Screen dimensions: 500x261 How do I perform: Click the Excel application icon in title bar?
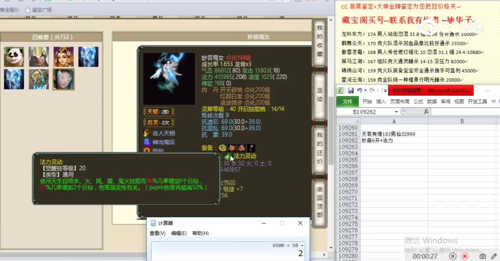click(x=340, y=90)
